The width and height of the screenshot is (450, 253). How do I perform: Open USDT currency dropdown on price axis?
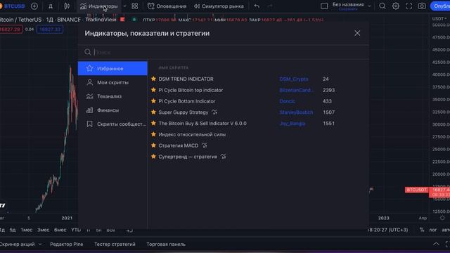(x=439, y=19)
